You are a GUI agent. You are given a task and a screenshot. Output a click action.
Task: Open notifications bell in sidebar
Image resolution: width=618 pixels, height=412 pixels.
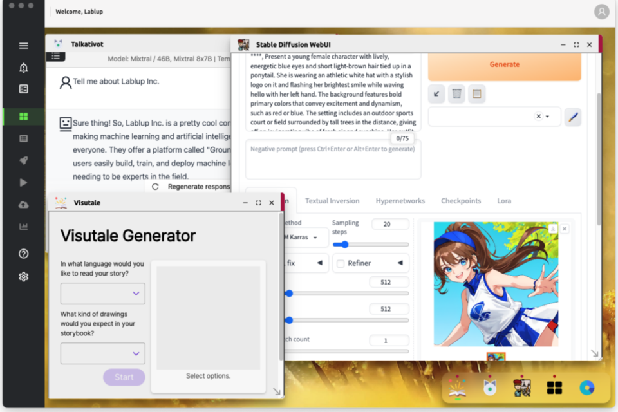coord(24,68)
